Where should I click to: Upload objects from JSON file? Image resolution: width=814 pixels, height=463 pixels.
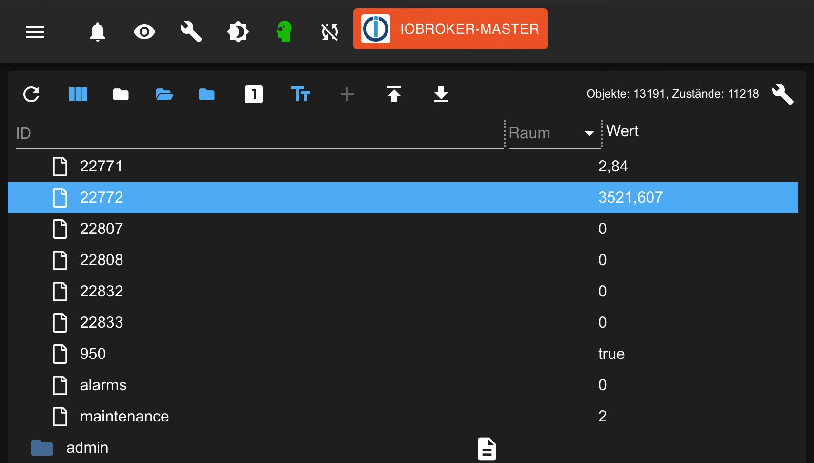(x=394, y=94)
